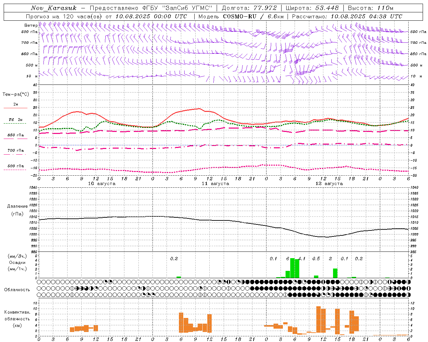Click the '500 м' wind level label on left
This screenshot has height=342, width=428.
click(32, 65)
